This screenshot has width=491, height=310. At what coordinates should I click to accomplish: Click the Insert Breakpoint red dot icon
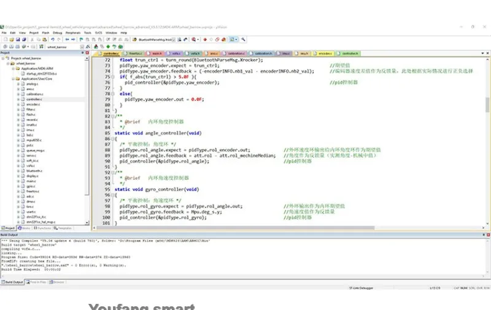click(205, 39)
